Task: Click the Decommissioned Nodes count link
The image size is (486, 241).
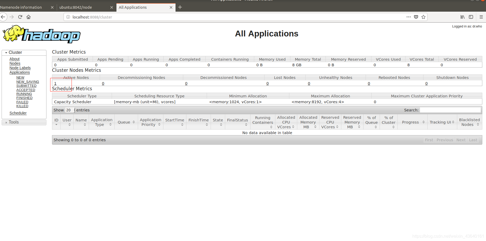Action: click(x=186, y=83)
